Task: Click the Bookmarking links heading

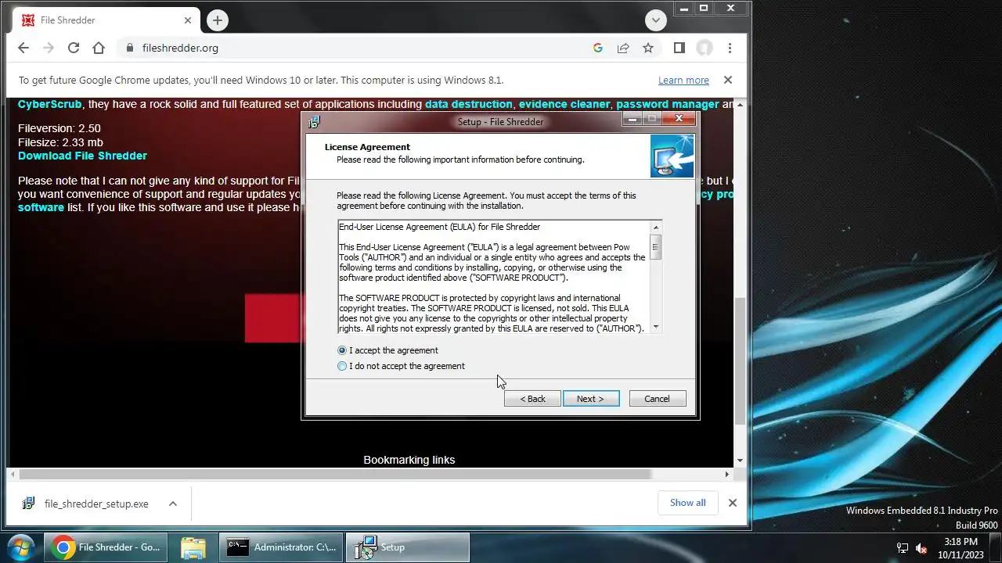Action: 409,460
